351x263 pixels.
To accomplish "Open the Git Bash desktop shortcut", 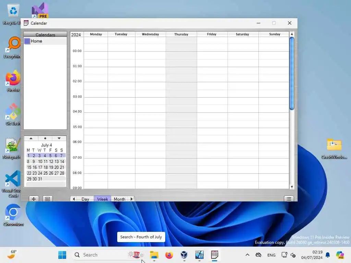I will click(13, 114).
